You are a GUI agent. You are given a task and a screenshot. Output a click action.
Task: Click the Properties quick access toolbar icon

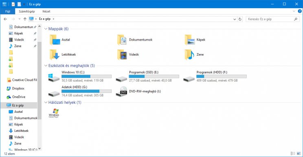13,4
